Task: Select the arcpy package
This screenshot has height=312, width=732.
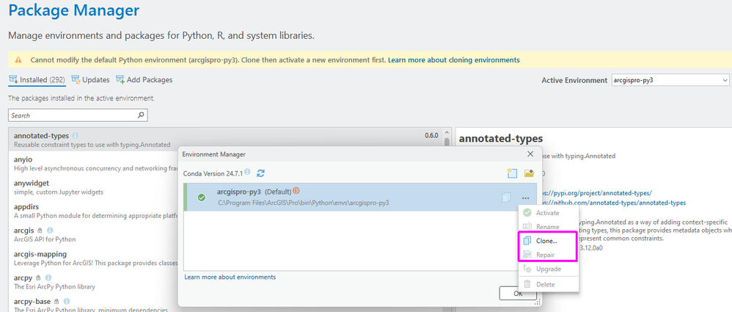Action: 93,282
